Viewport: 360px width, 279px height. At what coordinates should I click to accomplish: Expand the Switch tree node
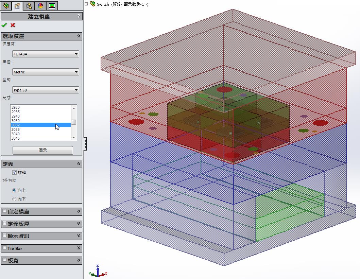(86, 4)
